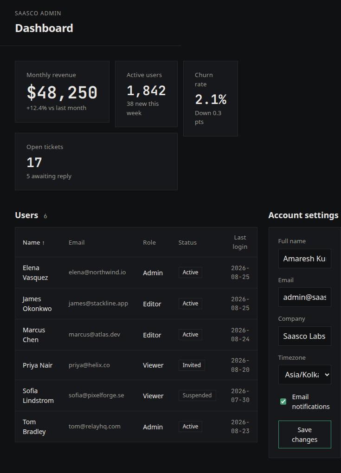
Task: Click Sofia Lindstrom's Suspended status badge
Action: click(197, 395)
